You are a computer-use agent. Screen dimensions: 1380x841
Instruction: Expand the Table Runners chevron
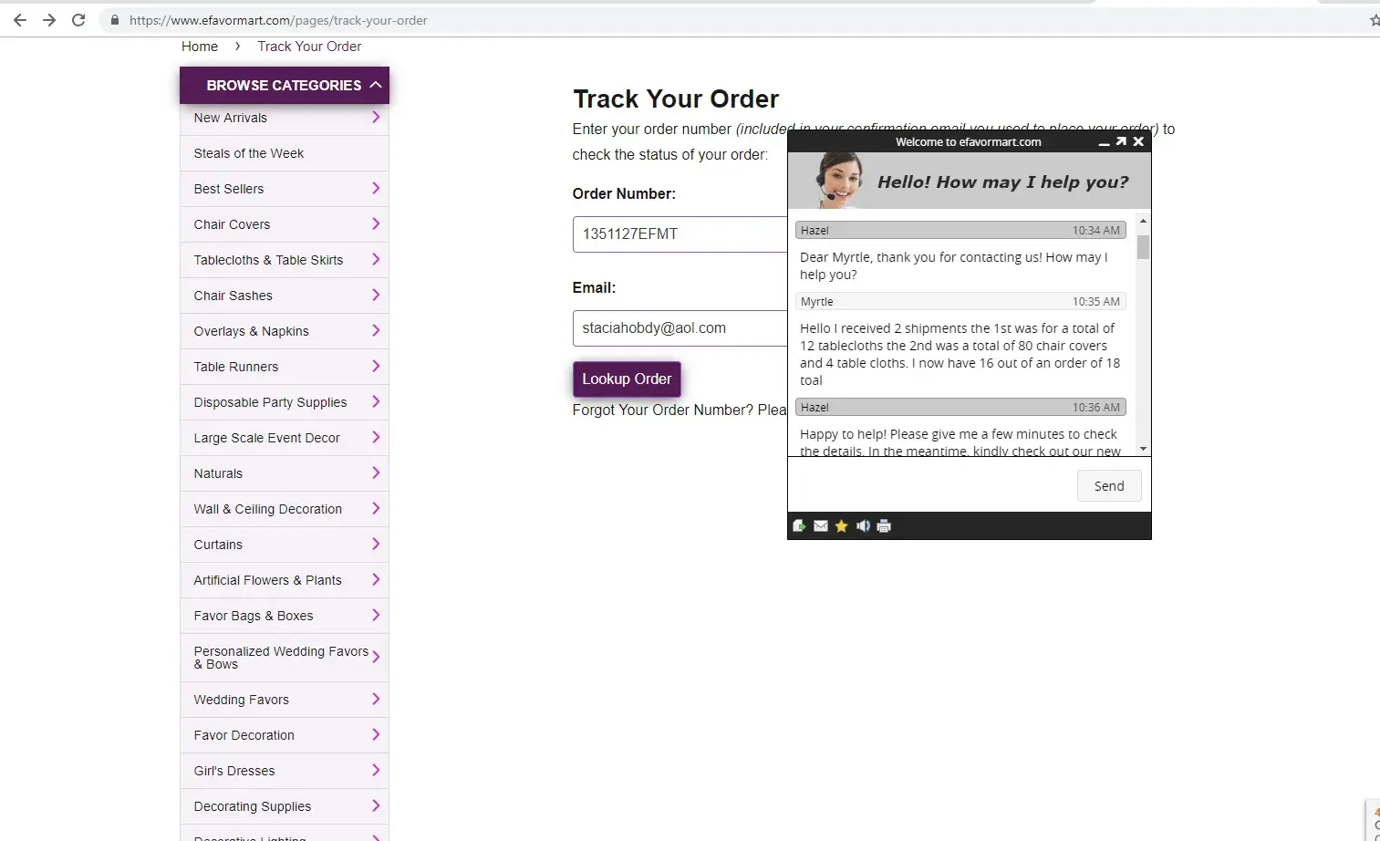(376, 366)
